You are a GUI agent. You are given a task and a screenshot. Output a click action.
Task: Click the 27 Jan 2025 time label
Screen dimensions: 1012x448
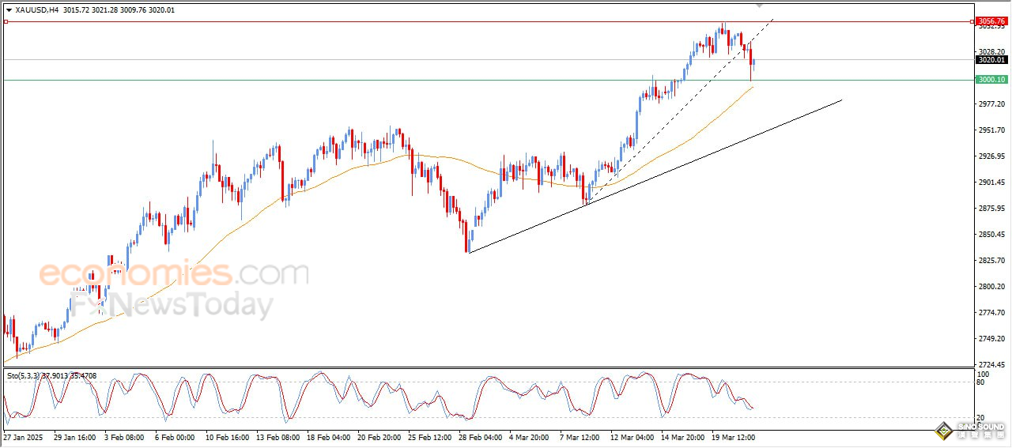point(24,436)
